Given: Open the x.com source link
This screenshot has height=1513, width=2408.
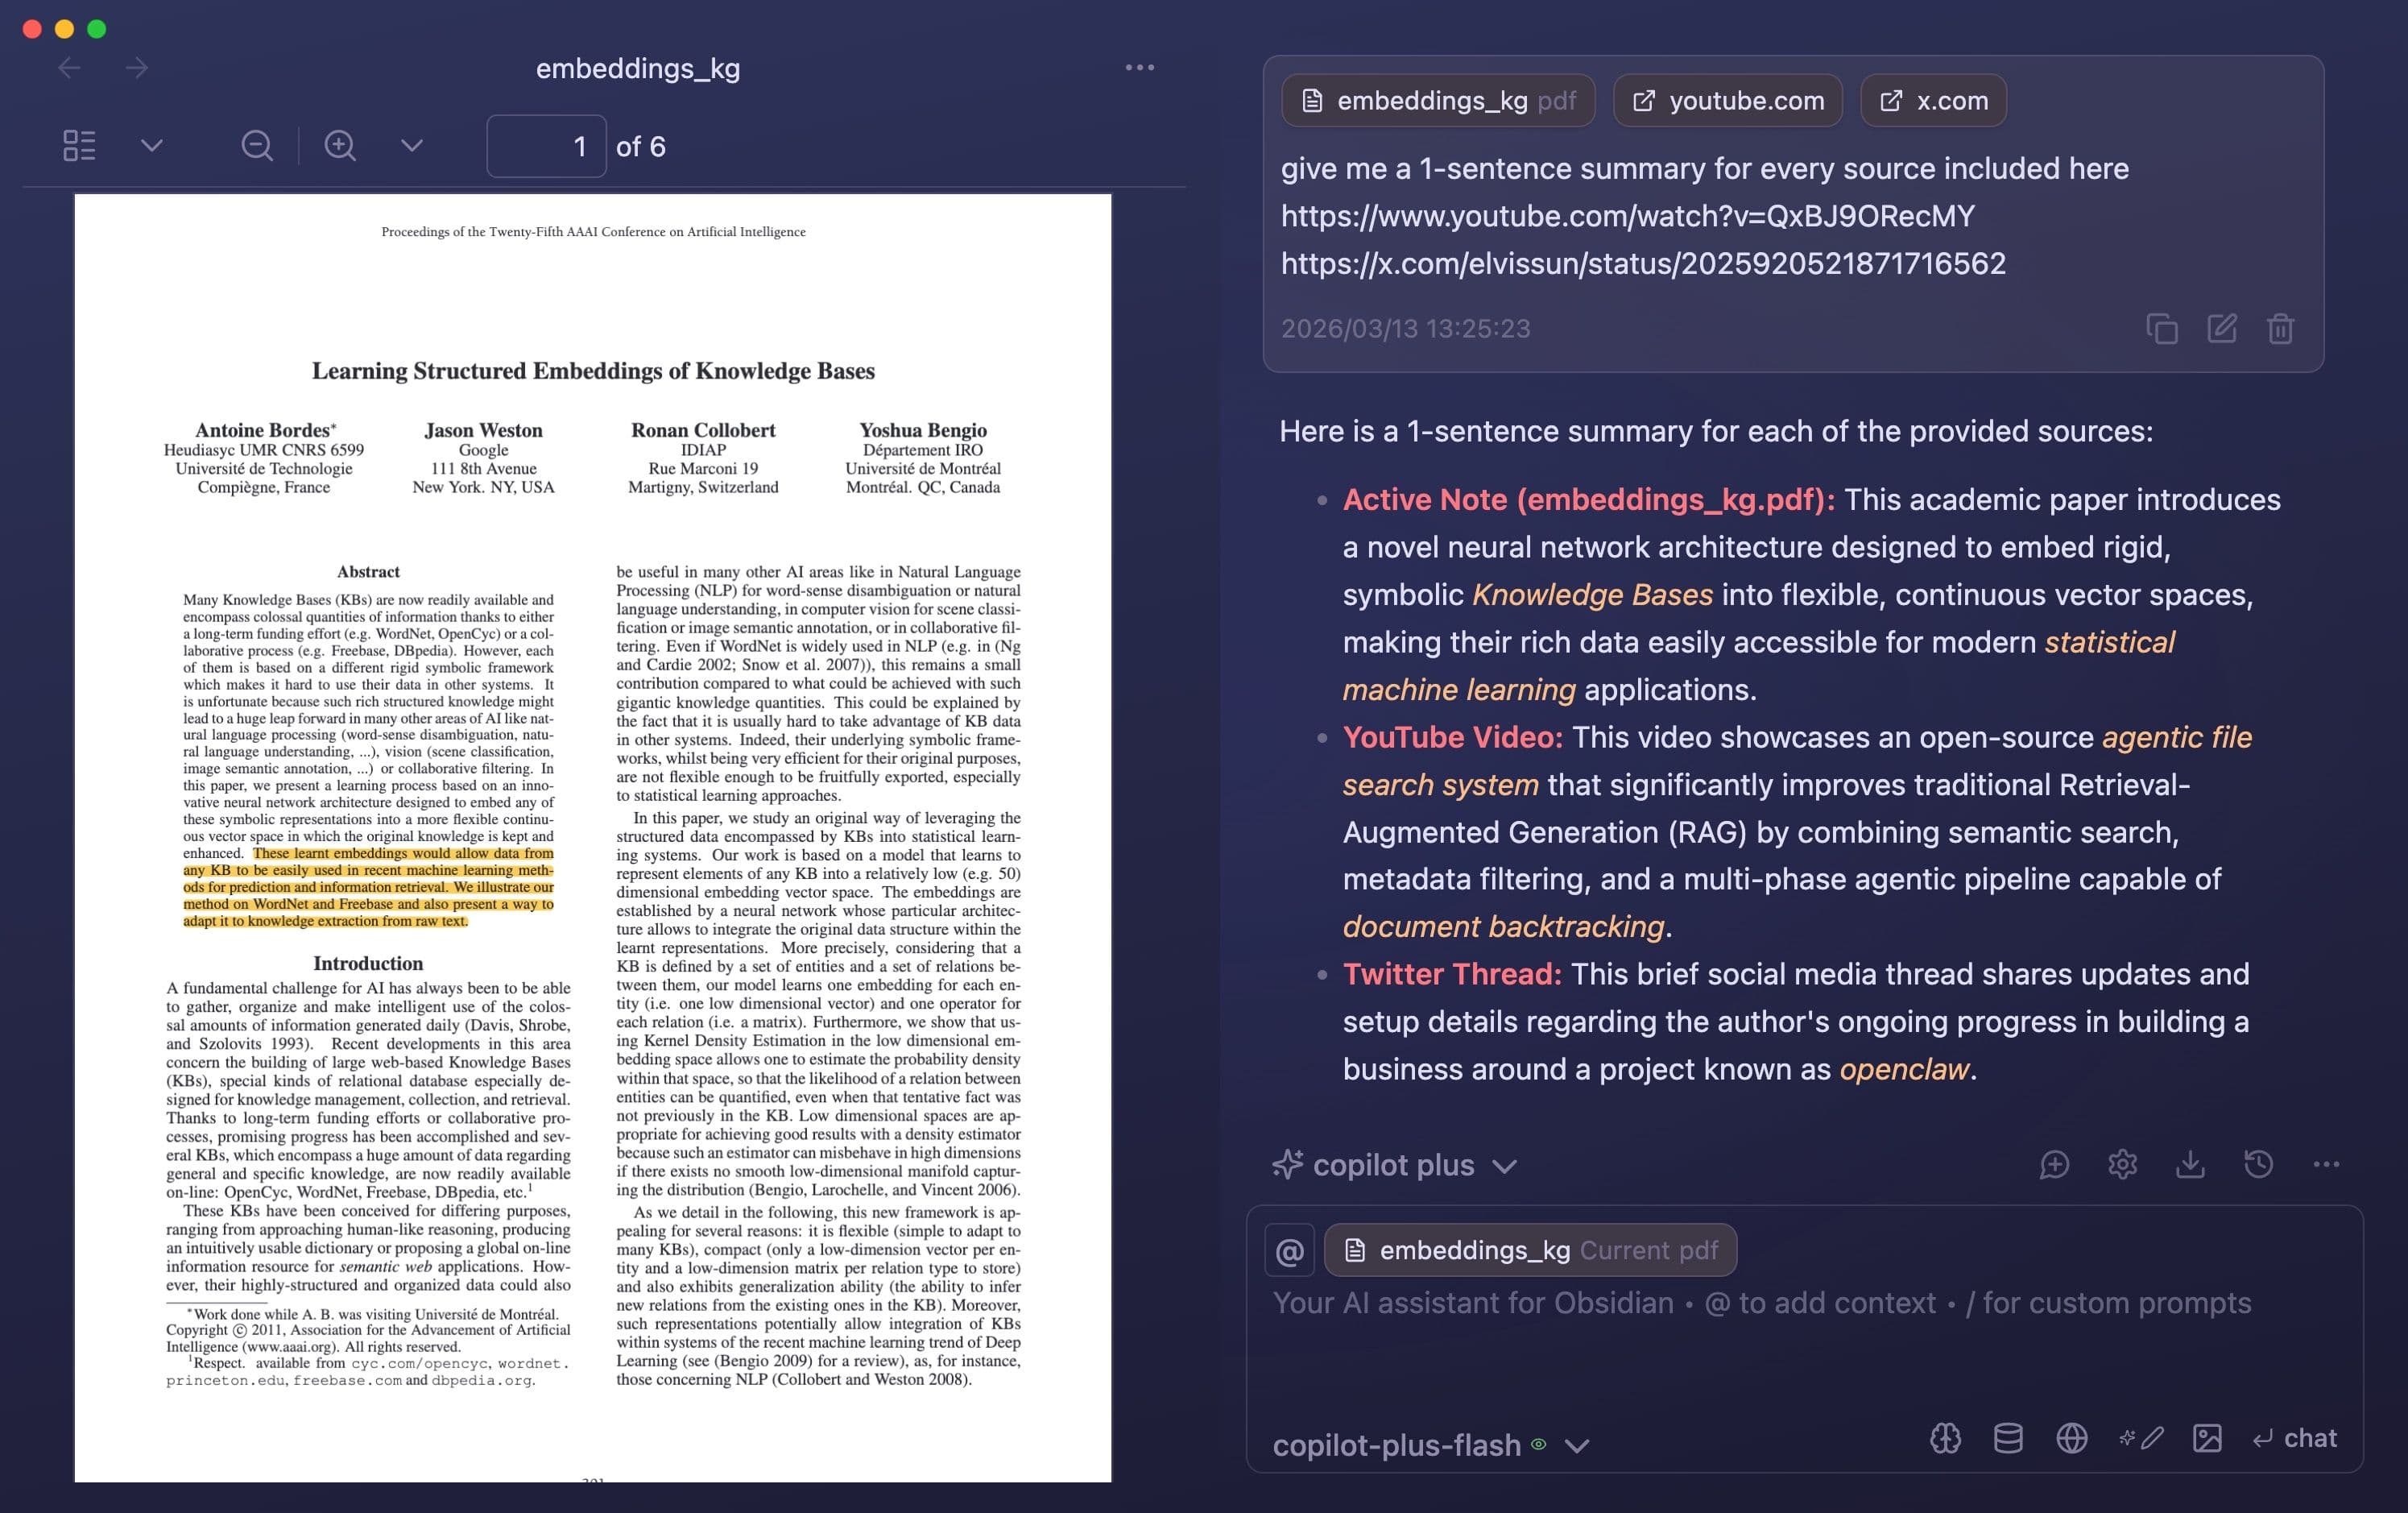Looking at the screenshot, I should point(1932,100).
